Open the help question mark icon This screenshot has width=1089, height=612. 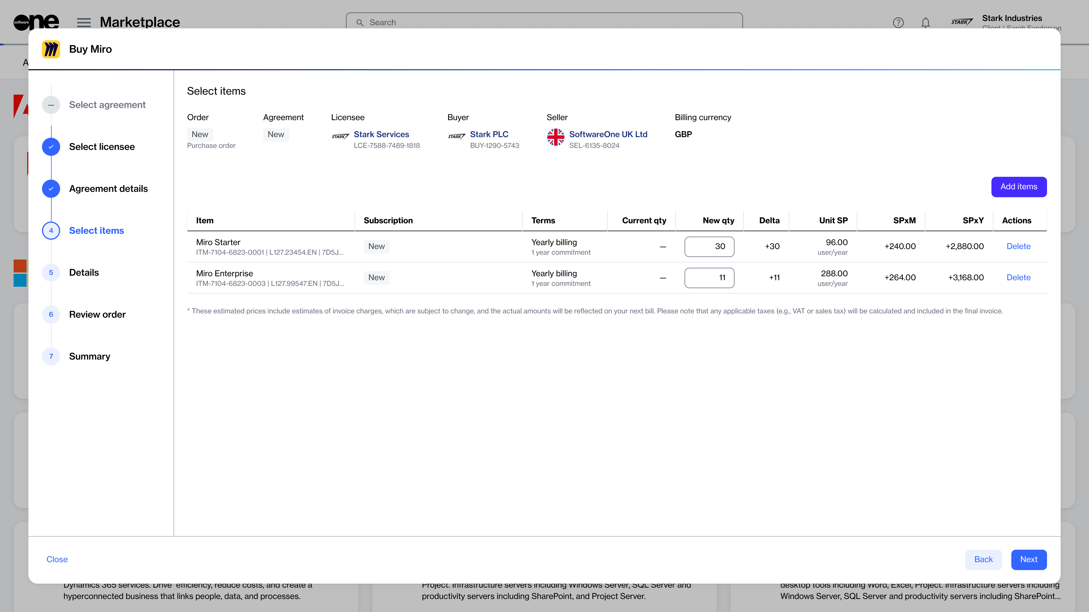point(898,22)
